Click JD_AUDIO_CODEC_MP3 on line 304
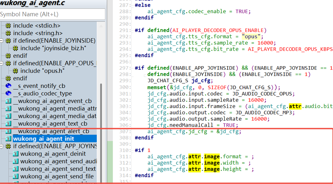 pyautogui.click(x=264, y=112)
